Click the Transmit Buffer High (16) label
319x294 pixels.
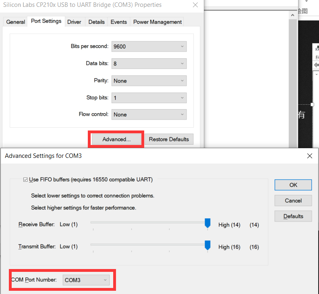click(229, 247)
